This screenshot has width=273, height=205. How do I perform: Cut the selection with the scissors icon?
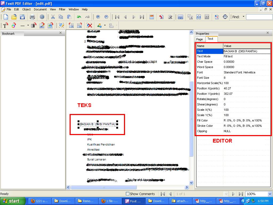pyautogui.click(x=53, y=17)
